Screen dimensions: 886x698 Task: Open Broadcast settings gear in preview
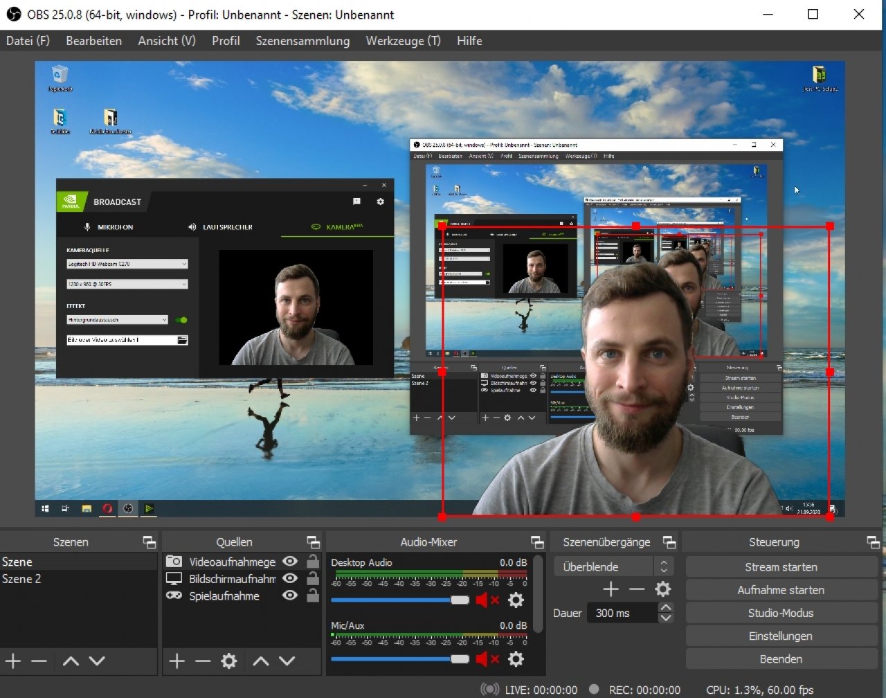[380, 202]
